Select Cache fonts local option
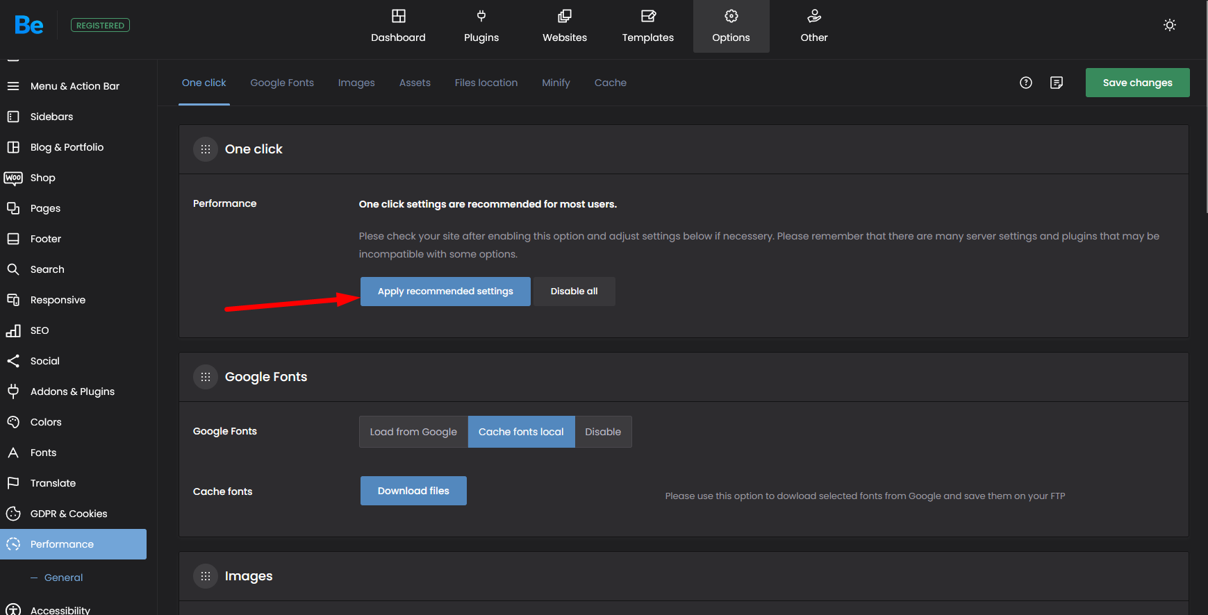Image resolution: width=1208 pixels, height=615 pixels. (521, 432)
